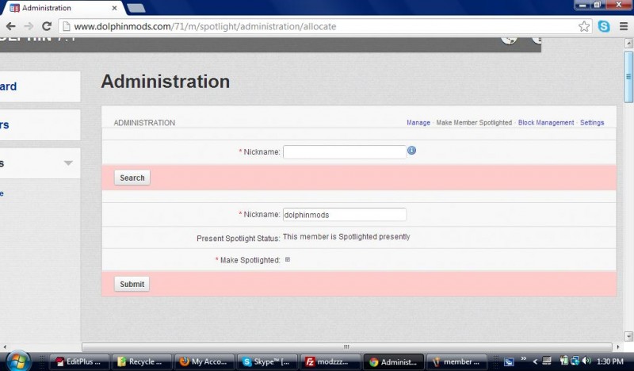Click the Search button
This screenshot has height=371, width=634.
tap(132, 178)
